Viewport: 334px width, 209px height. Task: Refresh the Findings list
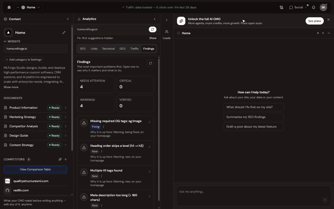150,63
